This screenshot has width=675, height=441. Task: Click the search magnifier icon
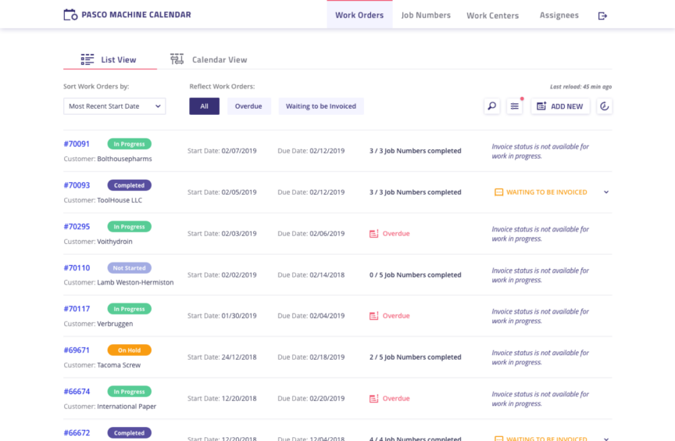[x=491, y=106]
